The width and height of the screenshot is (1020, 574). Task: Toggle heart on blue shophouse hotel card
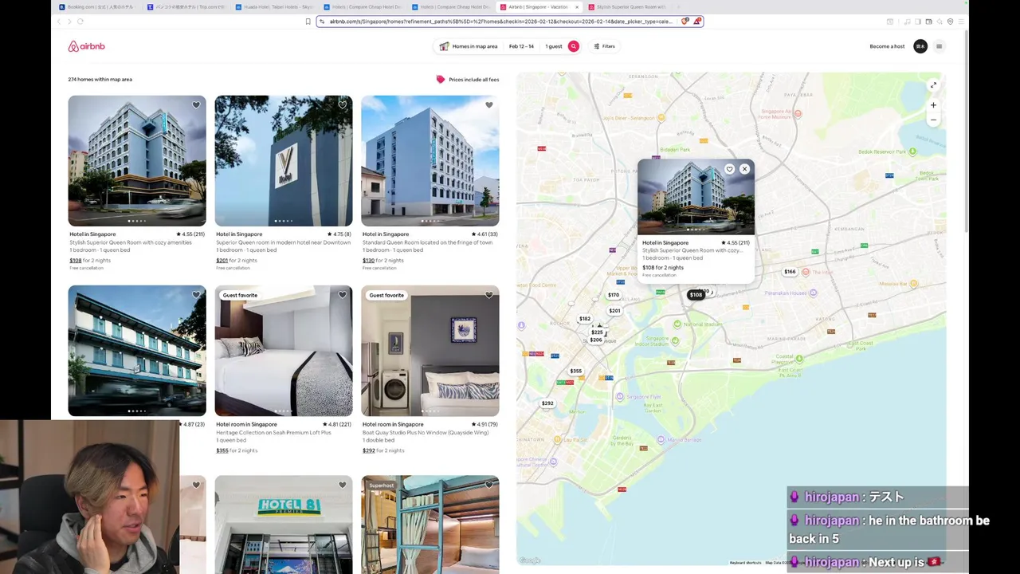[x=196, y=295]
